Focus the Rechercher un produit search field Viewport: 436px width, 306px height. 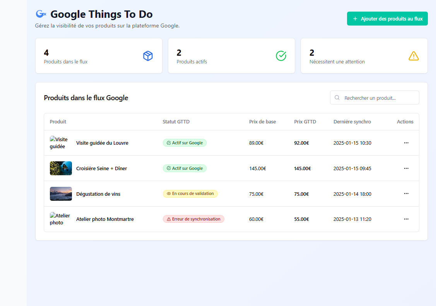(379, 98)
